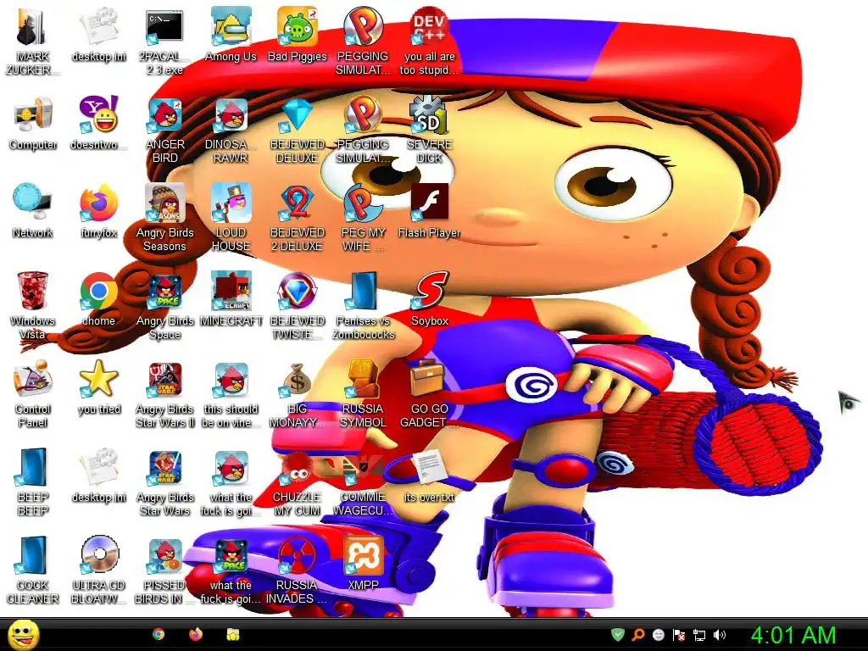Image resolution: width=868 pixels, height=651 pixels.
Task: Open the smiley face Start button
Action: pos(24,634)
